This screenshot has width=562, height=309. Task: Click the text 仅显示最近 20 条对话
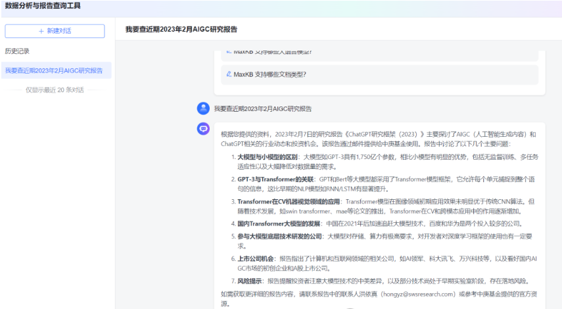55,90
